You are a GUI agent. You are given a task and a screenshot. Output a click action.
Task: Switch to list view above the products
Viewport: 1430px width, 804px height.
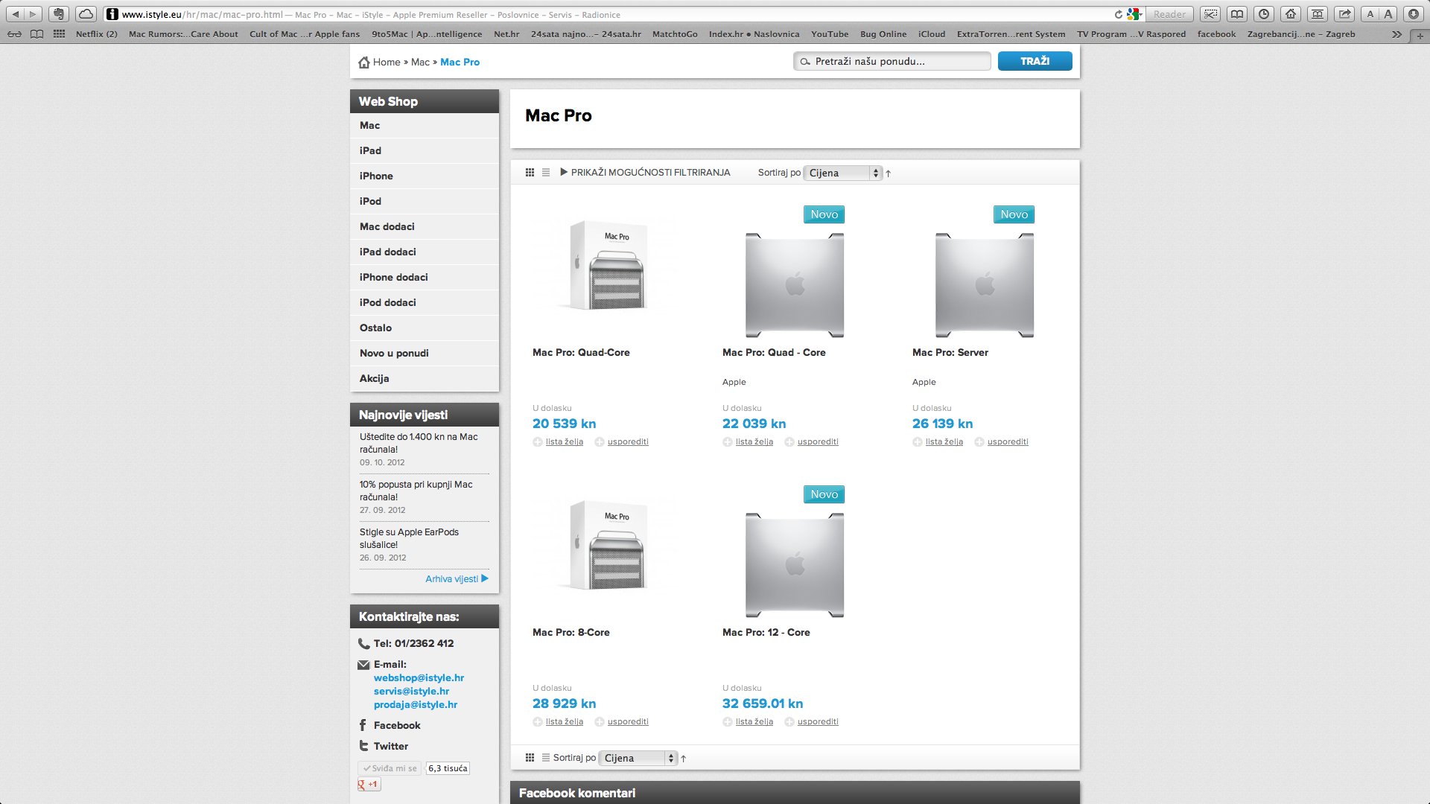pos(546,173)
